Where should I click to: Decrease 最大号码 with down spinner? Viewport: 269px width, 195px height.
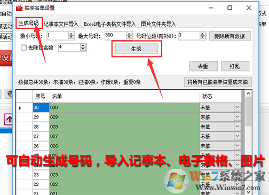[x=129, y=37]
